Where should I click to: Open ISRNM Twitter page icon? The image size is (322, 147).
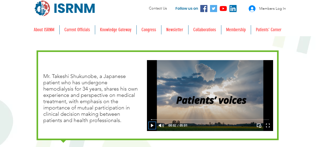point(213,8)
